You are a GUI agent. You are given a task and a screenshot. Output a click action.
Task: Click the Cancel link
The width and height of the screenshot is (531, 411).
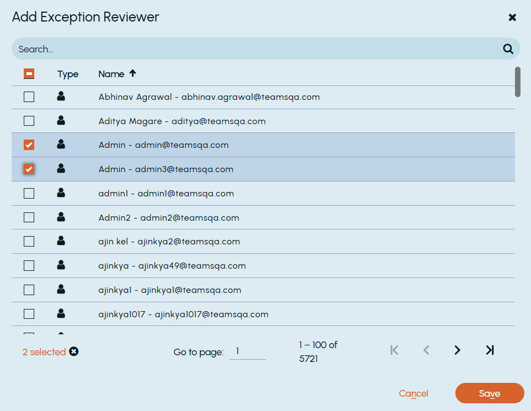pos(413,393)
